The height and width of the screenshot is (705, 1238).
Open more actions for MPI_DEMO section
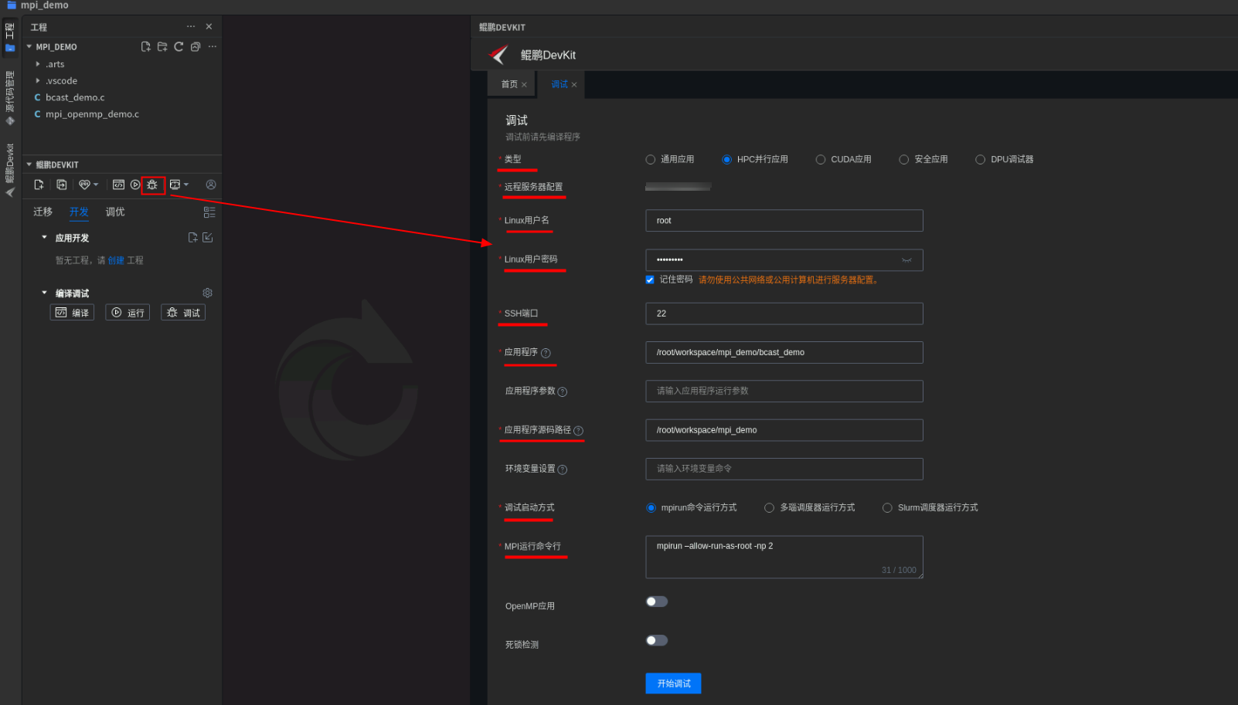pyautogui.click(x=213, y=47)
